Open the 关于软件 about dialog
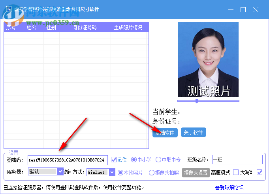The height and width of the screenshot is (194, 269). pos(193,132)
